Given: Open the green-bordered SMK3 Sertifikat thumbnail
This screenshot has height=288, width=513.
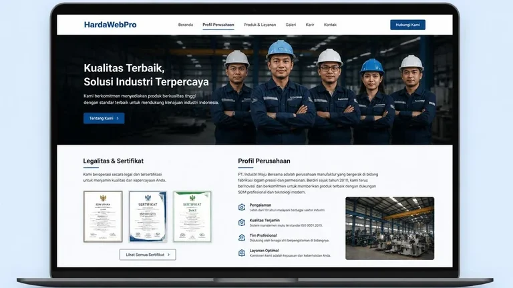Looking at the screenshot, I should click(x=192, y=217).
